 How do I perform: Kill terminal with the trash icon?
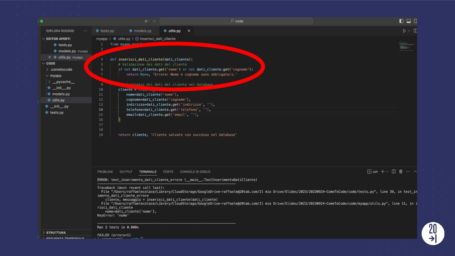tap(401, 172)
